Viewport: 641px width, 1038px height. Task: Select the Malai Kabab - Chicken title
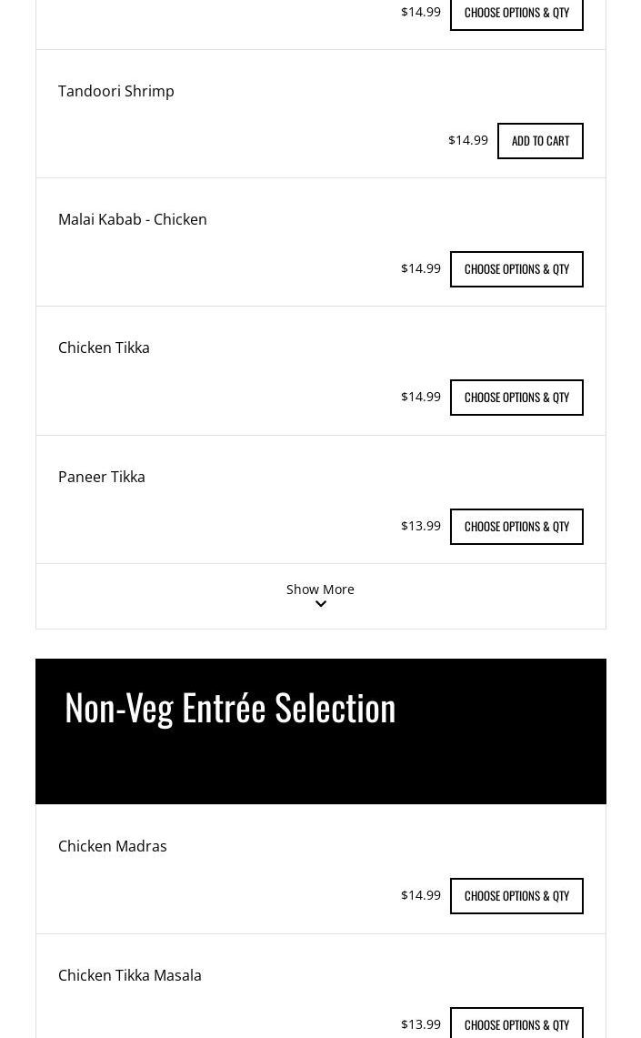(133, 219)
